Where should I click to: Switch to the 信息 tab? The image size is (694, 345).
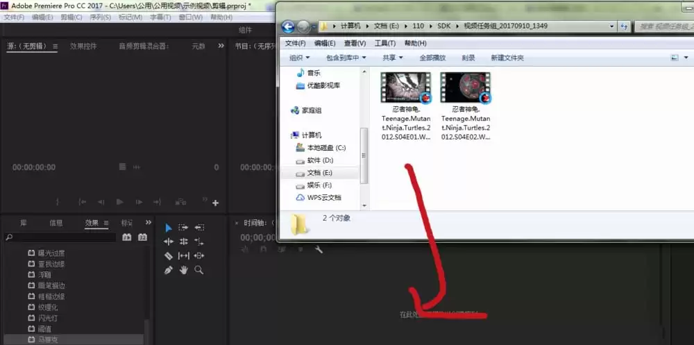[x=56, y=223]
